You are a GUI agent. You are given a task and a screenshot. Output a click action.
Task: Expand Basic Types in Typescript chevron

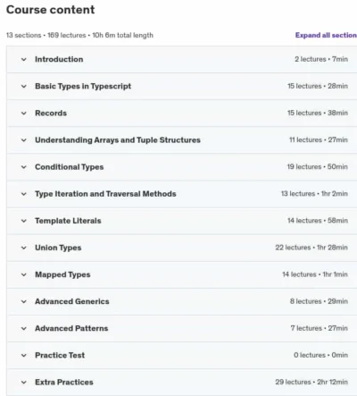(x=24, y=87)
